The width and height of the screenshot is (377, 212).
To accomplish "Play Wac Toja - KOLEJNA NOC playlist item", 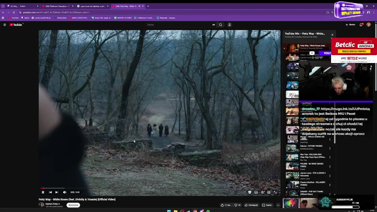I will (307, 157).
